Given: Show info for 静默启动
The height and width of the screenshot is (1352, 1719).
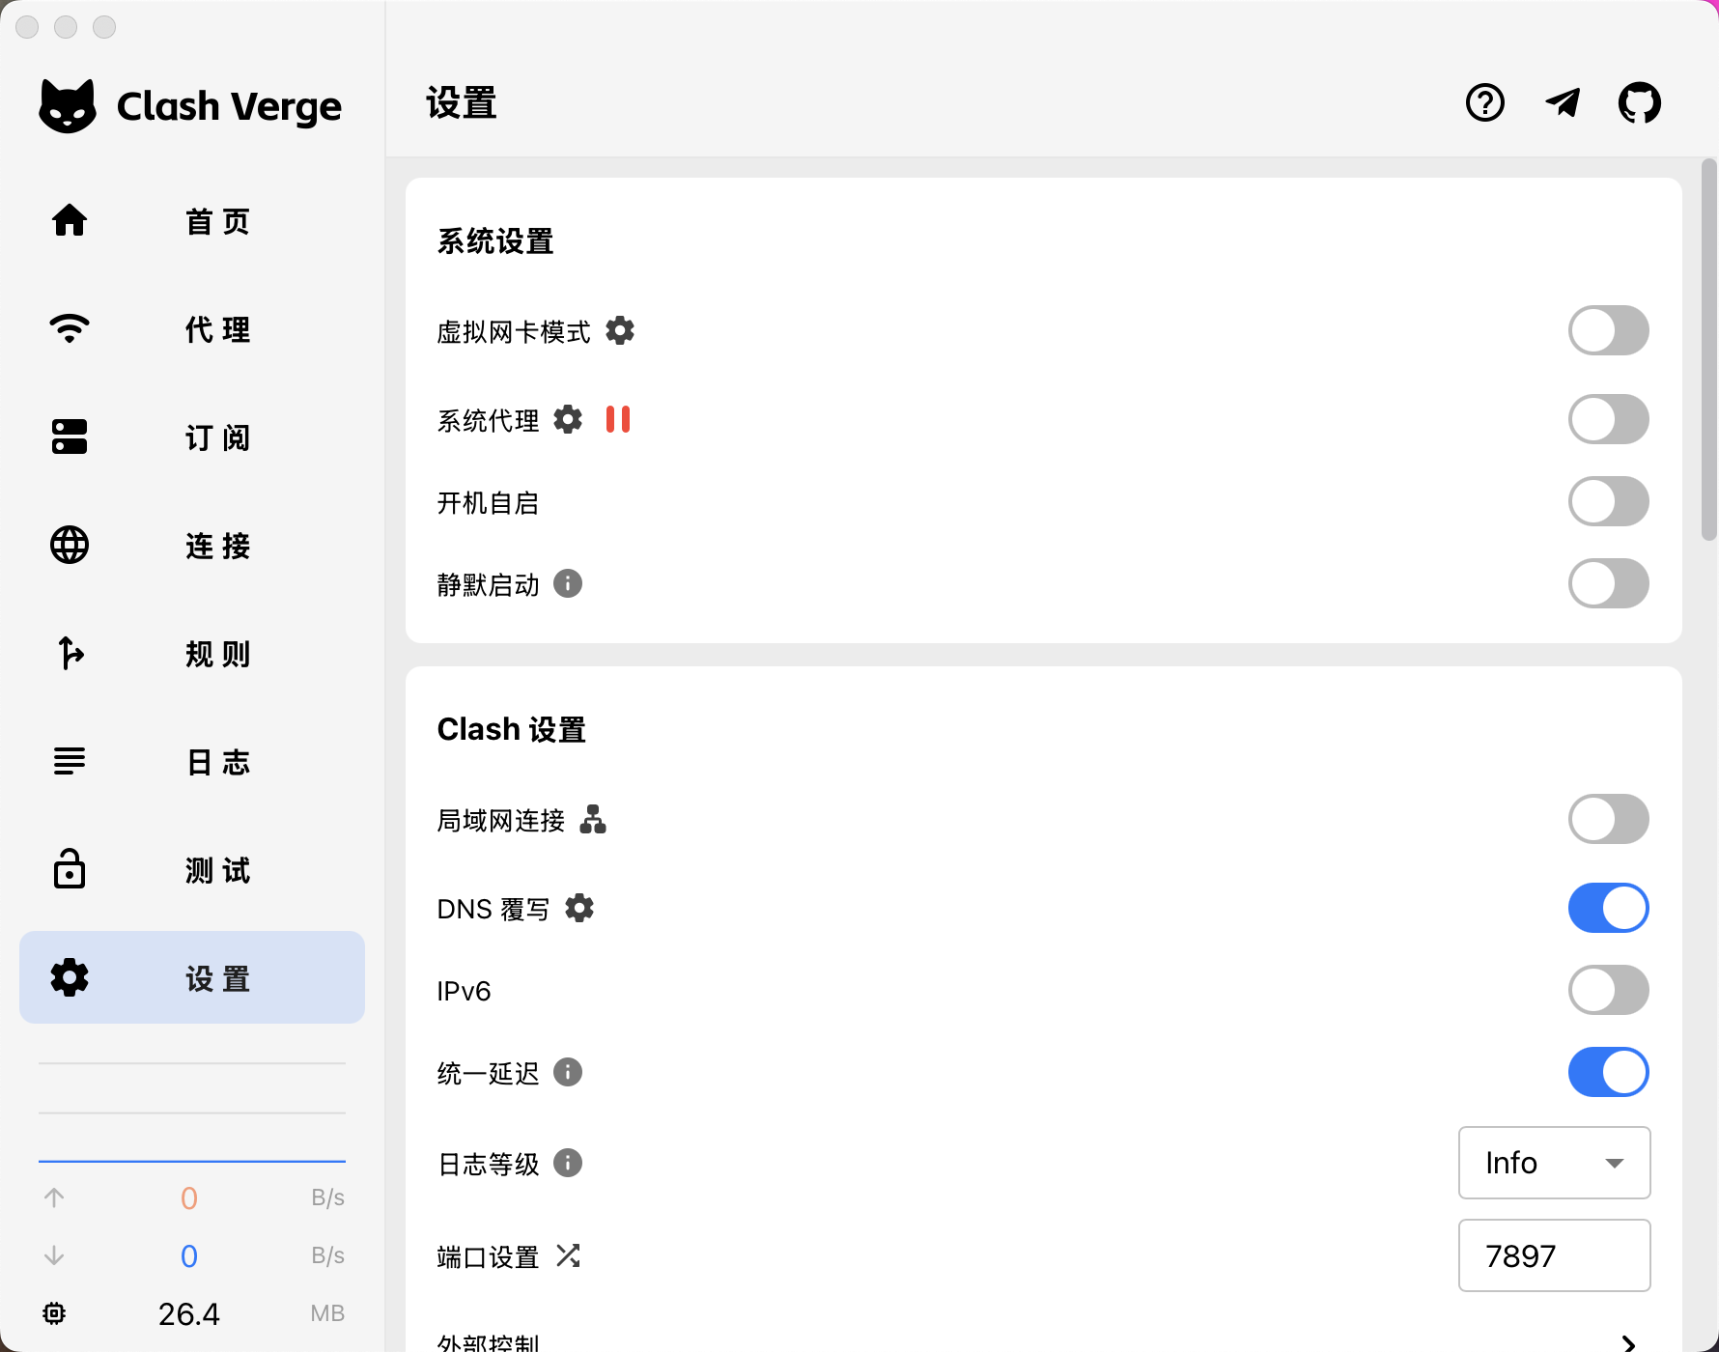Looking at the screenshot, I should (568, 583).
